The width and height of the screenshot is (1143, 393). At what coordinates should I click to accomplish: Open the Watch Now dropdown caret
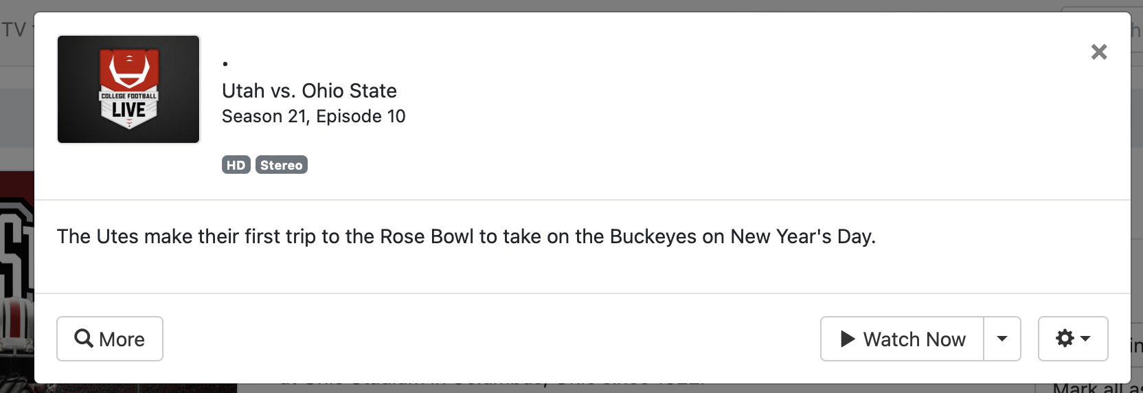(1002, 339)
